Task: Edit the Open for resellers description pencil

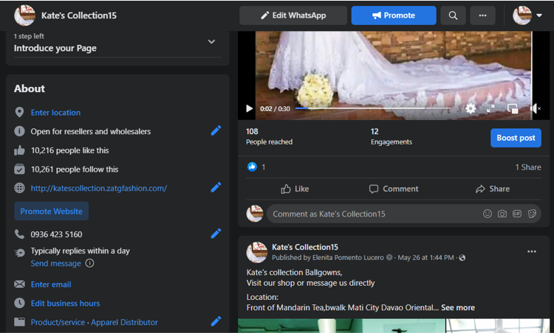Action: click(x=216, y=130)
